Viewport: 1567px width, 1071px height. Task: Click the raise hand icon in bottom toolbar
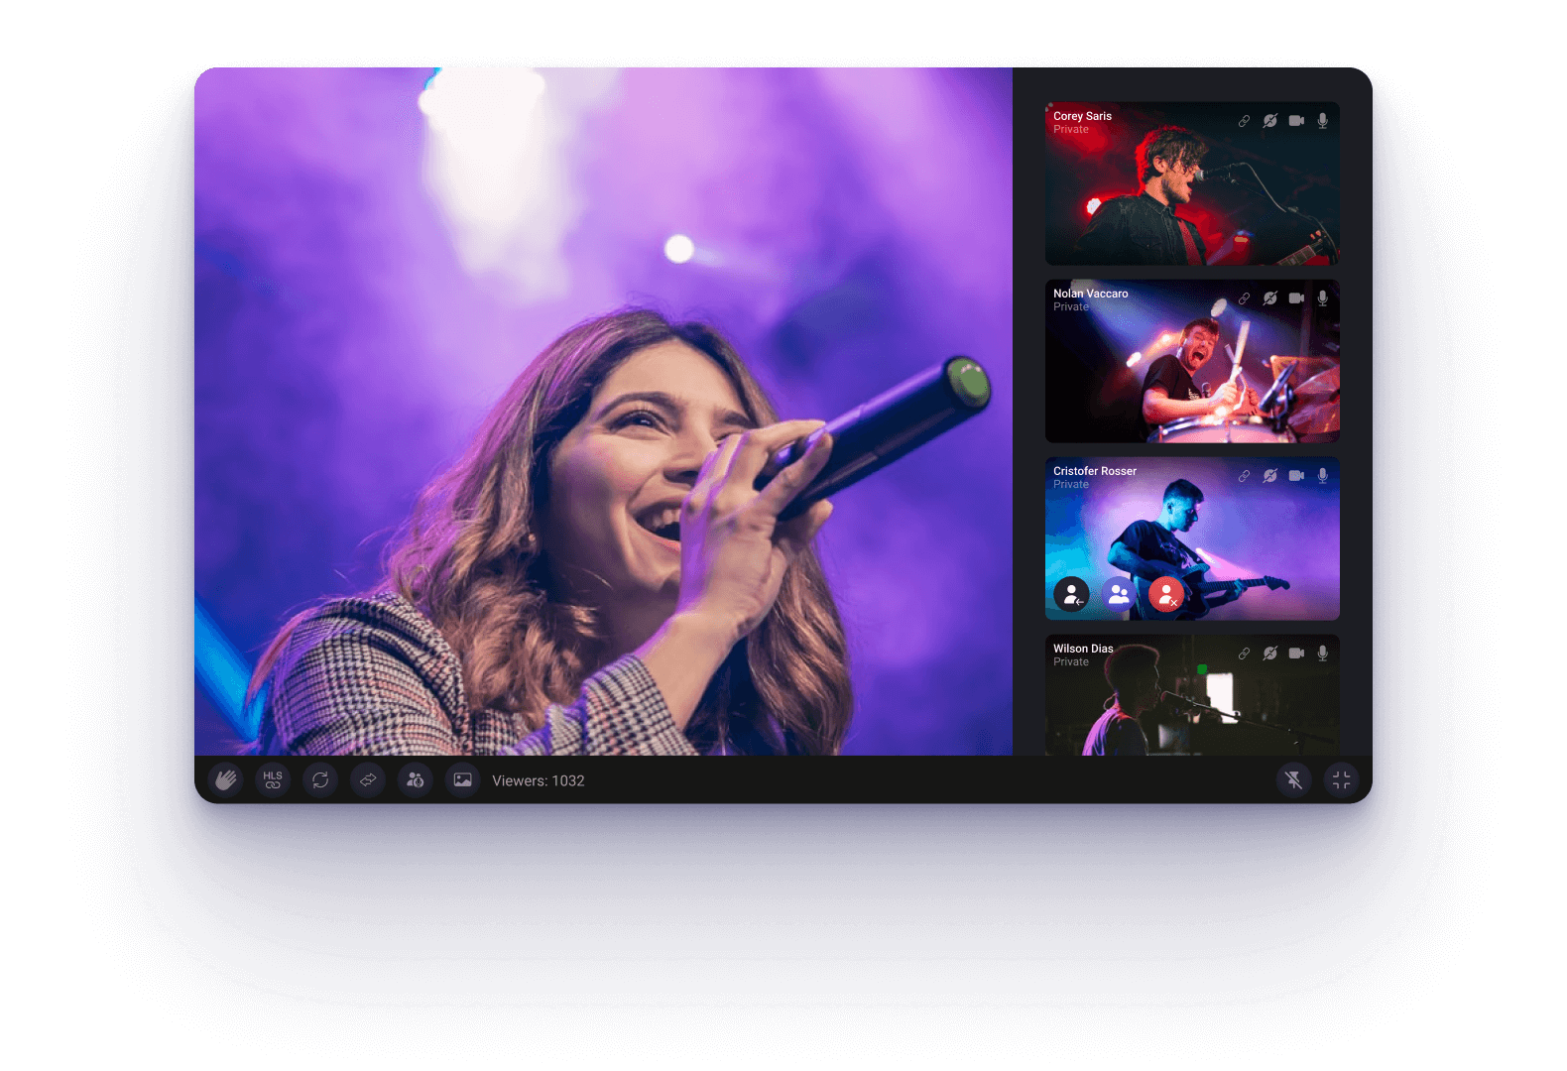(225, 780)
